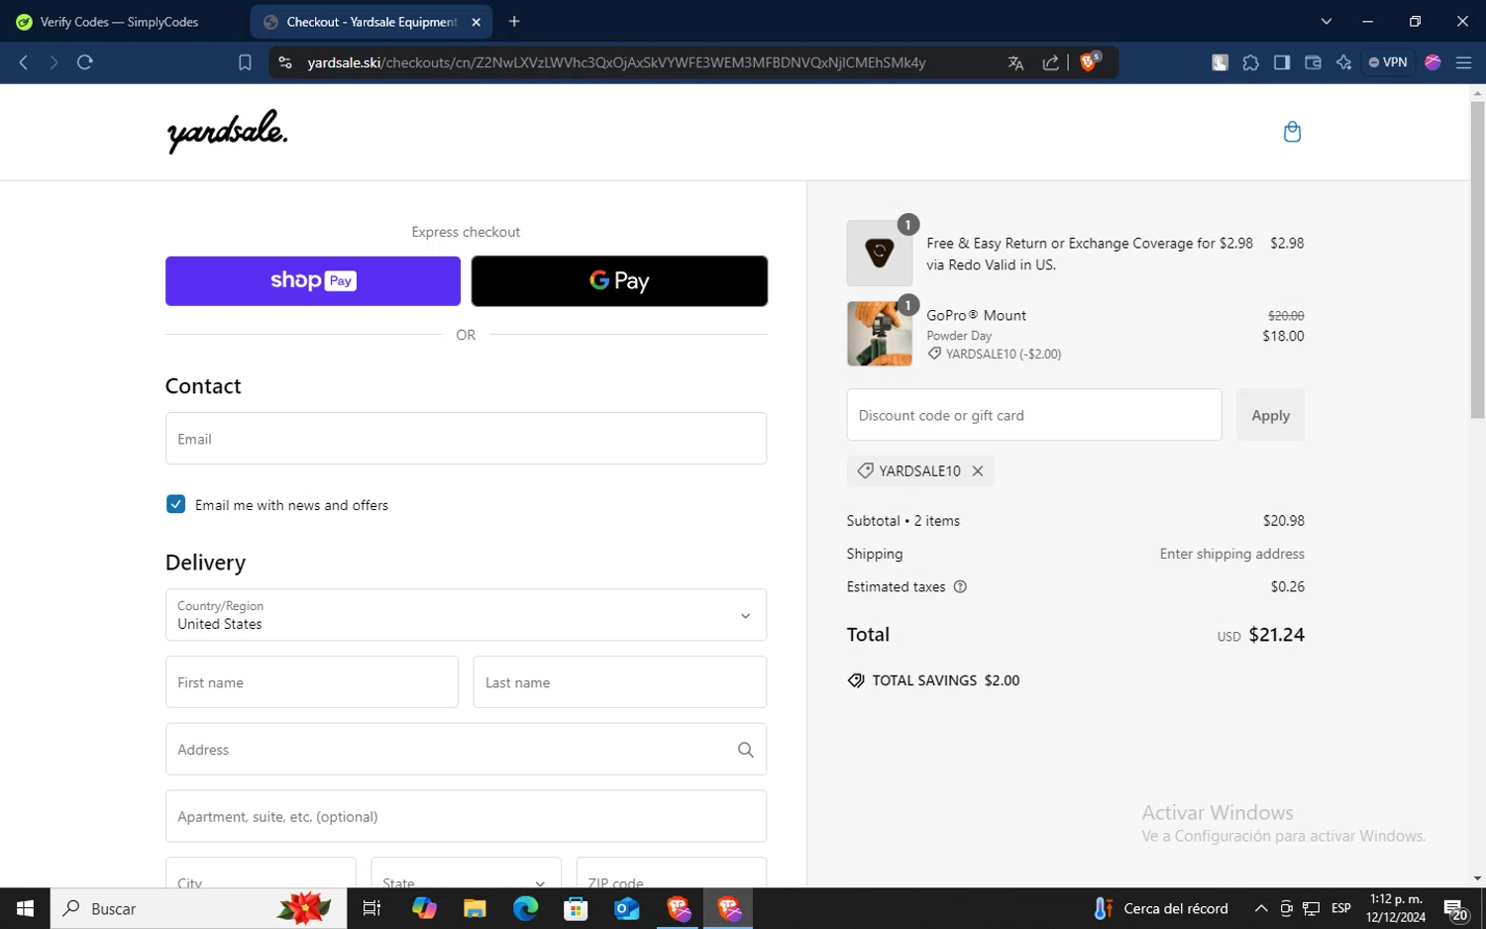1486x929 pixels.
Task: Click the yardsale logo
Action: pos(228,132)
